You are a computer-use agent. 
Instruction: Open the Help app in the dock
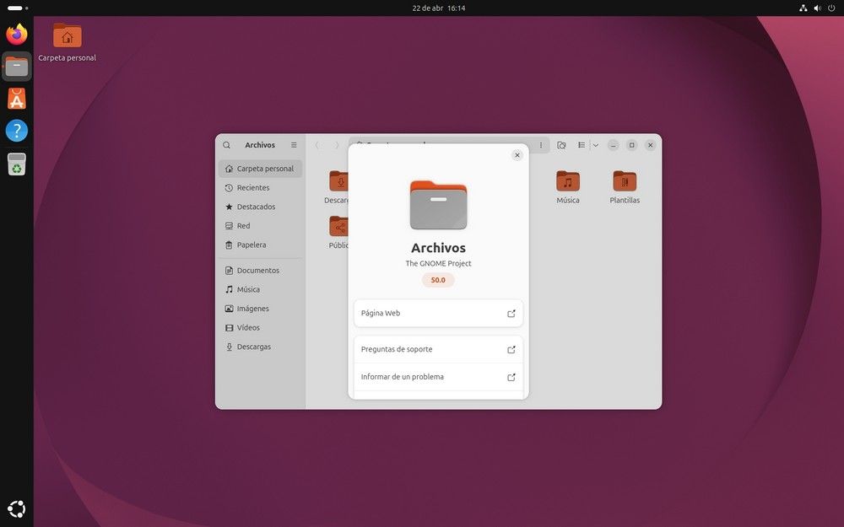17,131
